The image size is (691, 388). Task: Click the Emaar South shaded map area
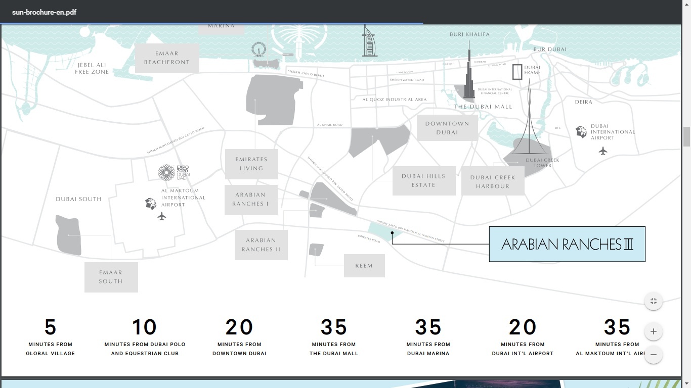(69, 235)
